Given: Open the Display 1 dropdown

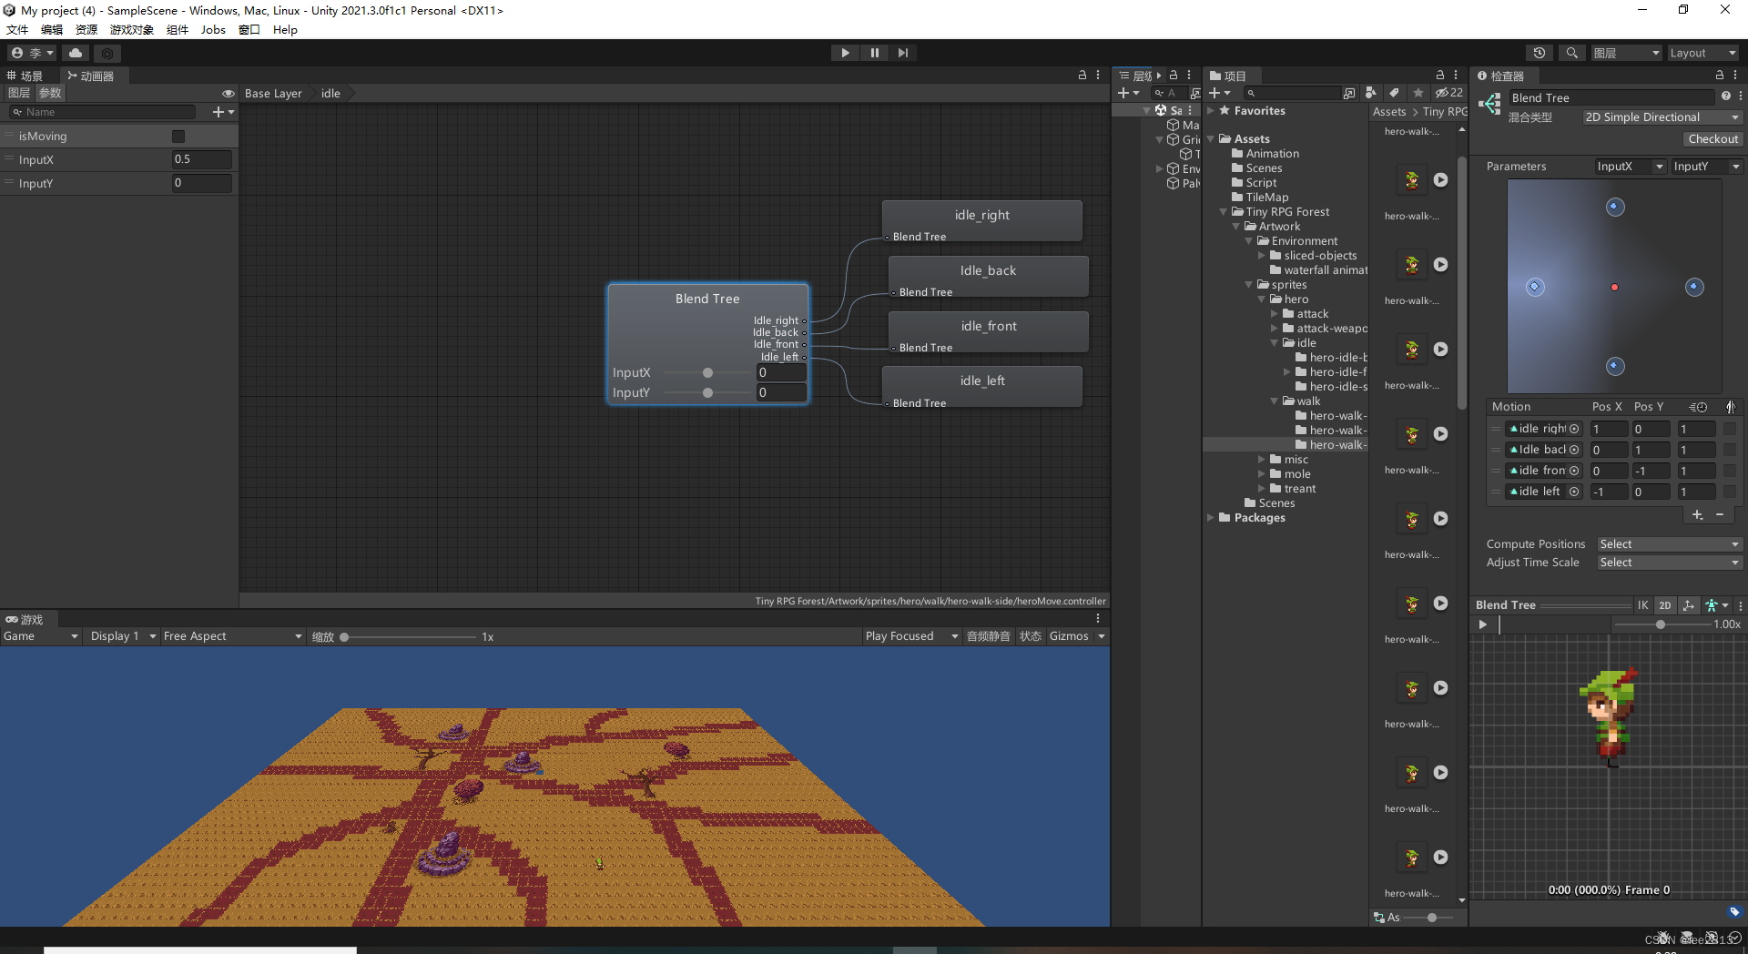Looking at the screenshot, I should coord(123,636).
